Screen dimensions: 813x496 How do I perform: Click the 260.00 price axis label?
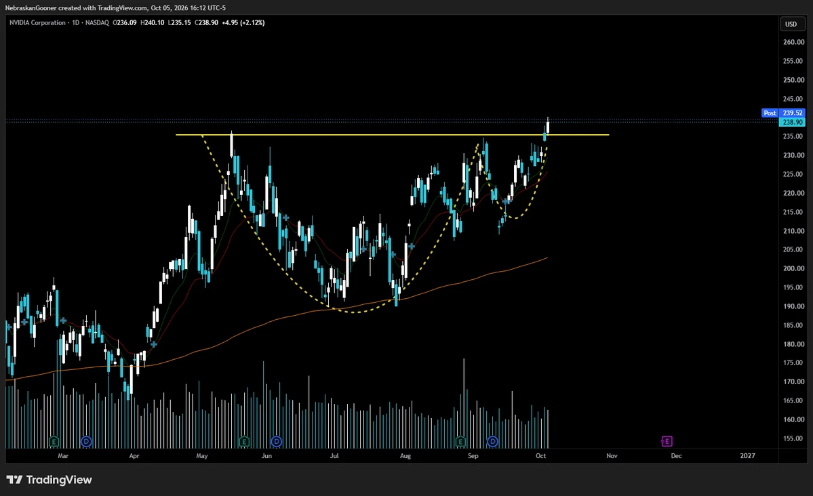[x=793, y=43]
